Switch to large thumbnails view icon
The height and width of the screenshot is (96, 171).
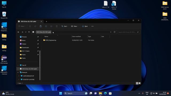point(139,83)
